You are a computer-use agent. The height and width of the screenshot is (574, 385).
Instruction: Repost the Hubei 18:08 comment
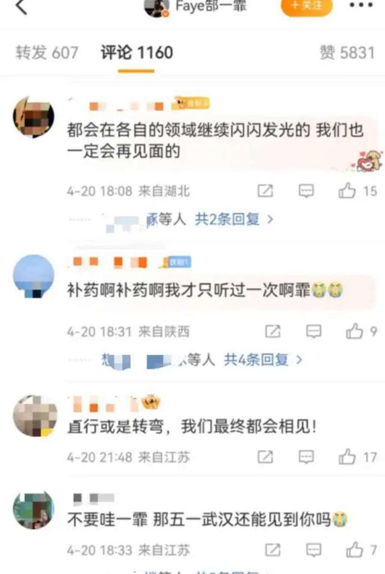[265, 191]
